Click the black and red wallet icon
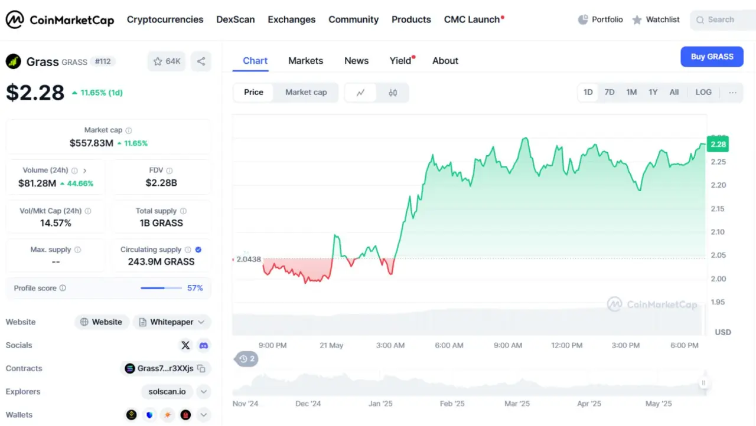The height and width of the screenshot is (426, 756). coord(185,415)
